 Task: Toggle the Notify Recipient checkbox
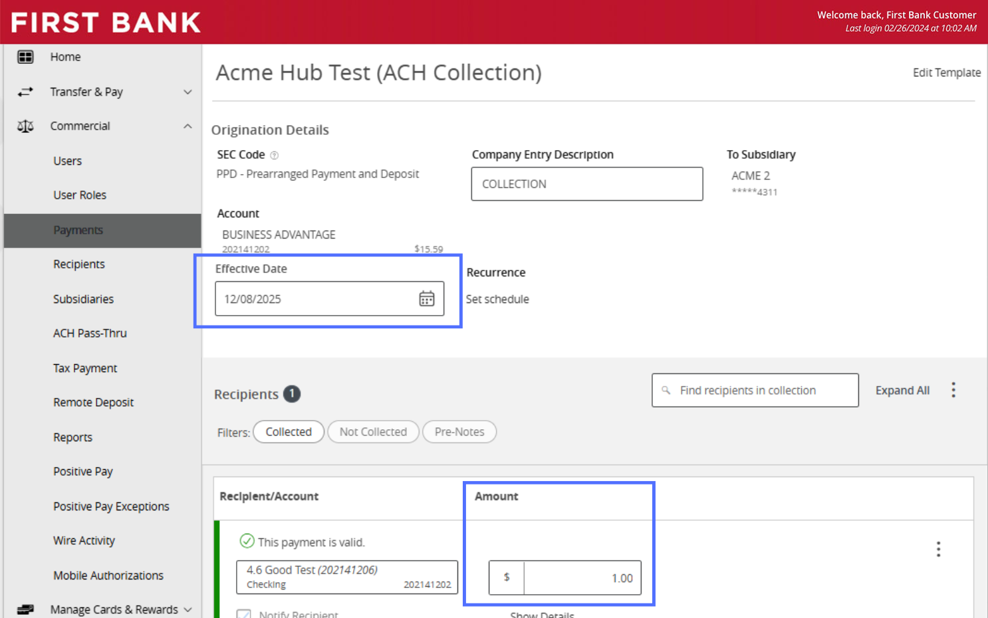pos(244,614)
